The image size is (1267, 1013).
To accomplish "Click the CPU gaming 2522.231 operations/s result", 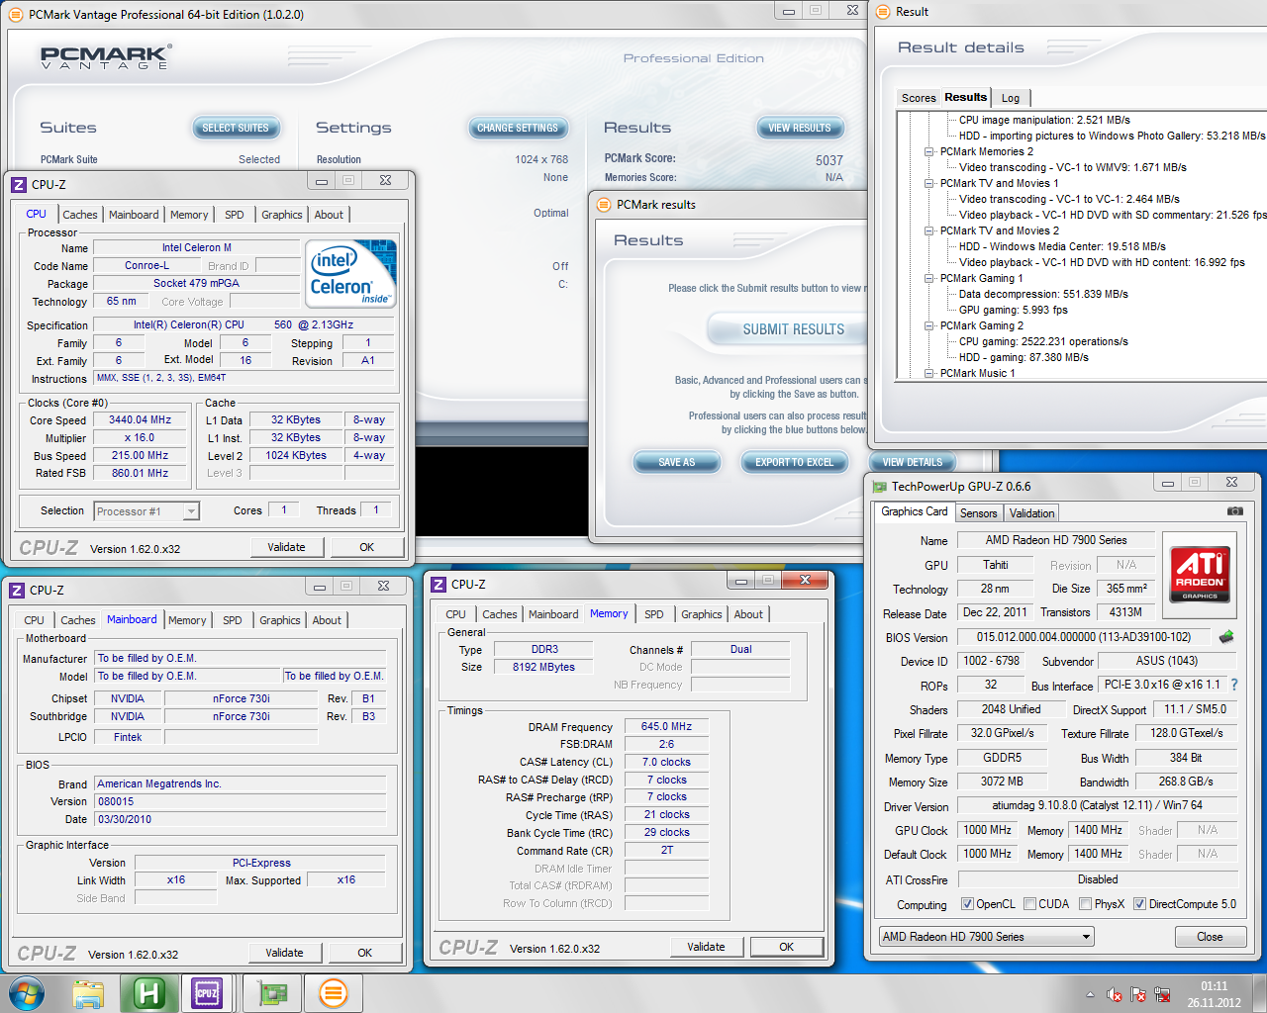I will [1043, 341].
